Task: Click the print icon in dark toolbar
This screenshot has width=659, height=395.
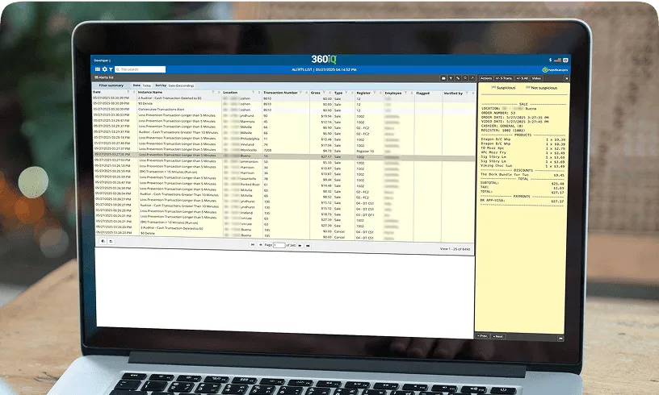Action: tap(443, 78)
